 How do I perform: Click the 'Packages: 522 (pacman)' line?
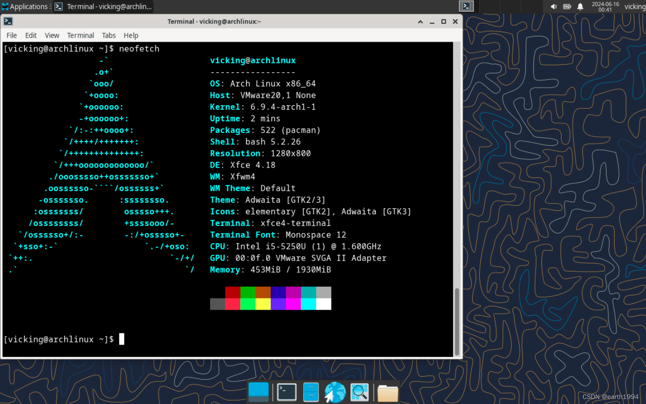pyautogui.click(x=265, y=130)
